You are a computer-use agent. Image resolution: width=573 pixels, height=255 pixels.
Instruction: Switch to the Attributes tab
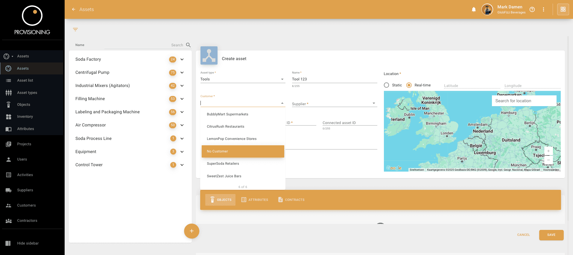255,200
